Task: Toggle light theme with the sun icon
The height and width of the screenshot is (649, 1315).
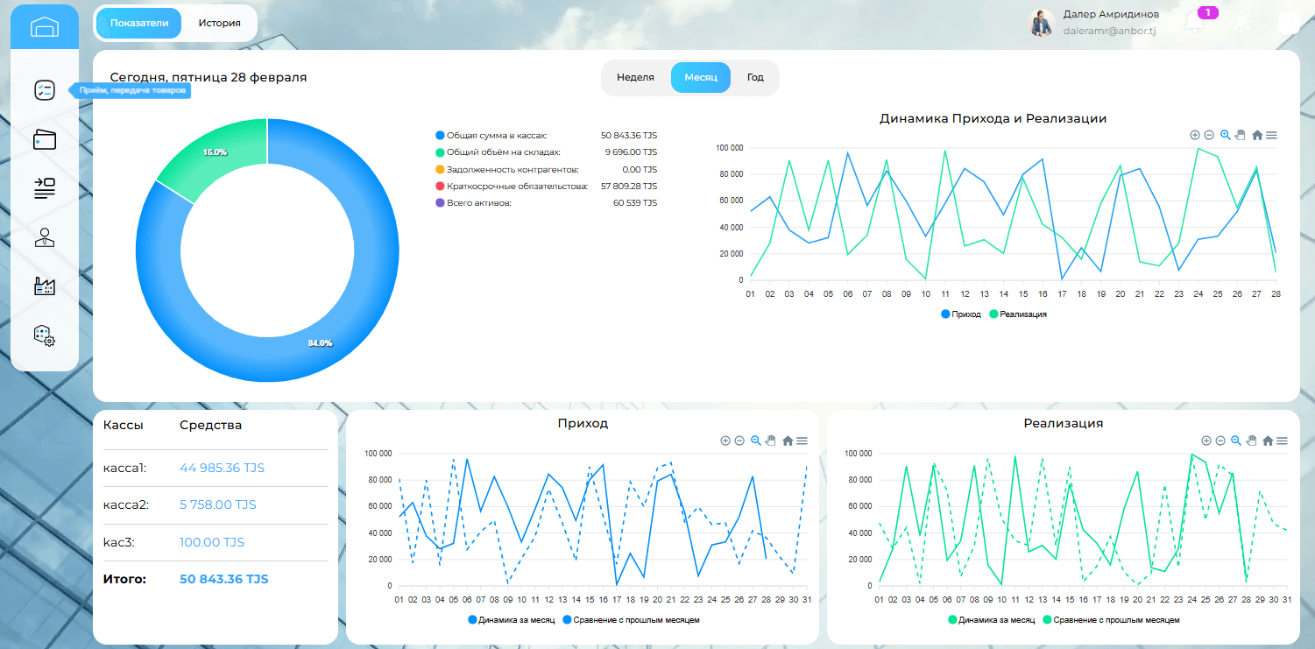Action: click(x=1241, y=23)
